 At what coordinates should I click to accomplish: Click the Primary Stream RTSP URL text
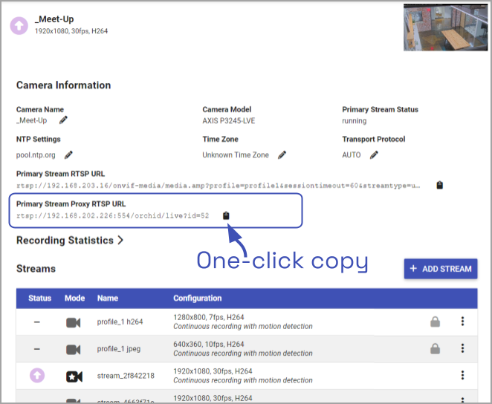(218, 186)
